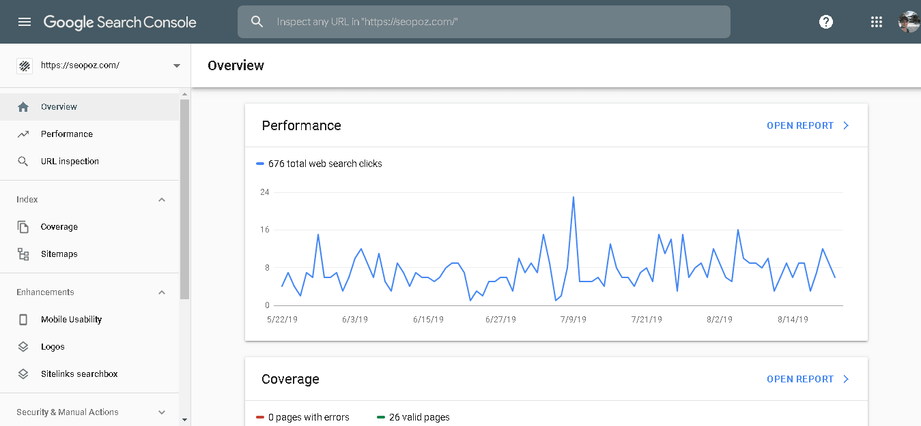
Task: Click the Sitemaps tree icon
Action: 23,254
